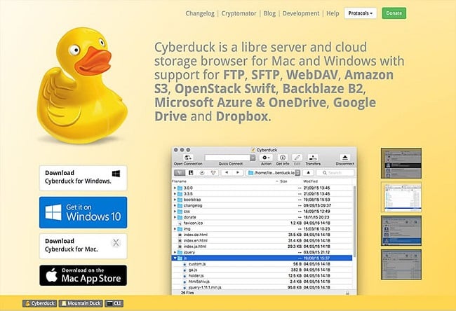
Task: Click the Get Info toolbar icon
Action: 282,158
